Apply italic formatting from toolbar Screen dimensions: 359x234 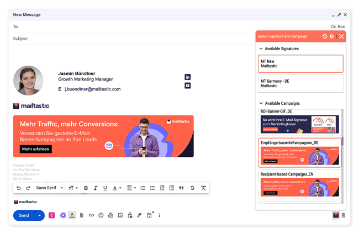[x=96, y=188]
